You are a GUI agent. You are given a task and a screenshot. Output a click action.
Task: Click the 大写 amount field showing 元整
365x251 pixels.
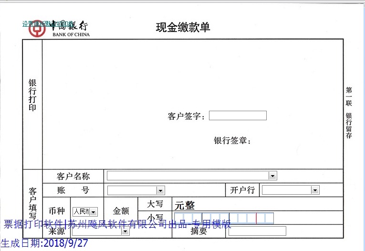click(x=185, y=205)
